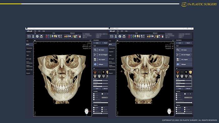Open the Edit menu in left window

39,31
